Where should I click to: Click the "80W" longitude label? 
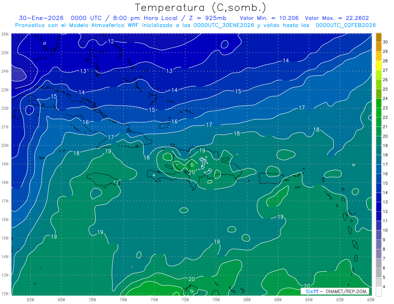click(61, 299)
